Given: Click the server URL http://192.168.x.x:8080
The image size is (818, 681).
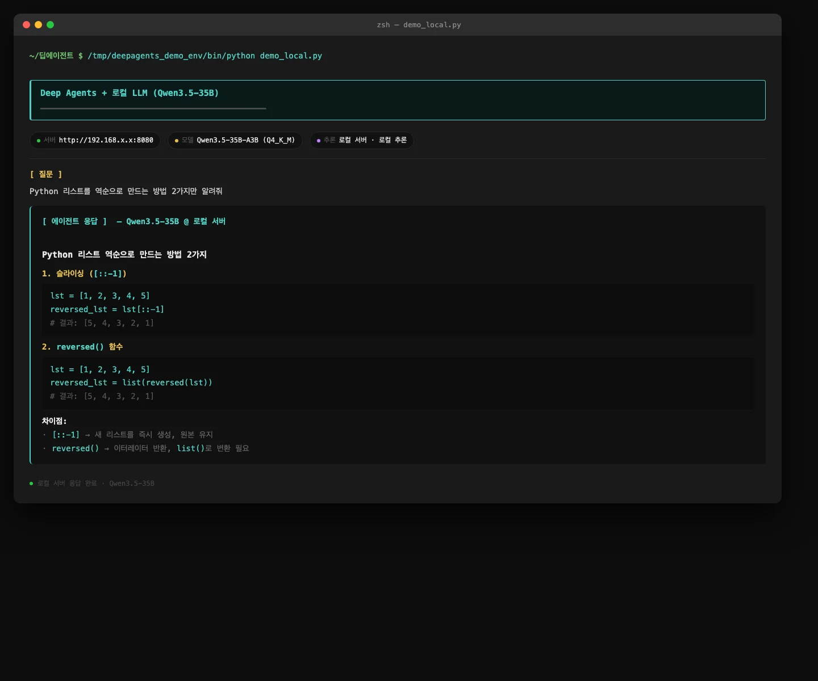Looking at the screenshot, I should click(x=106, y=140).
